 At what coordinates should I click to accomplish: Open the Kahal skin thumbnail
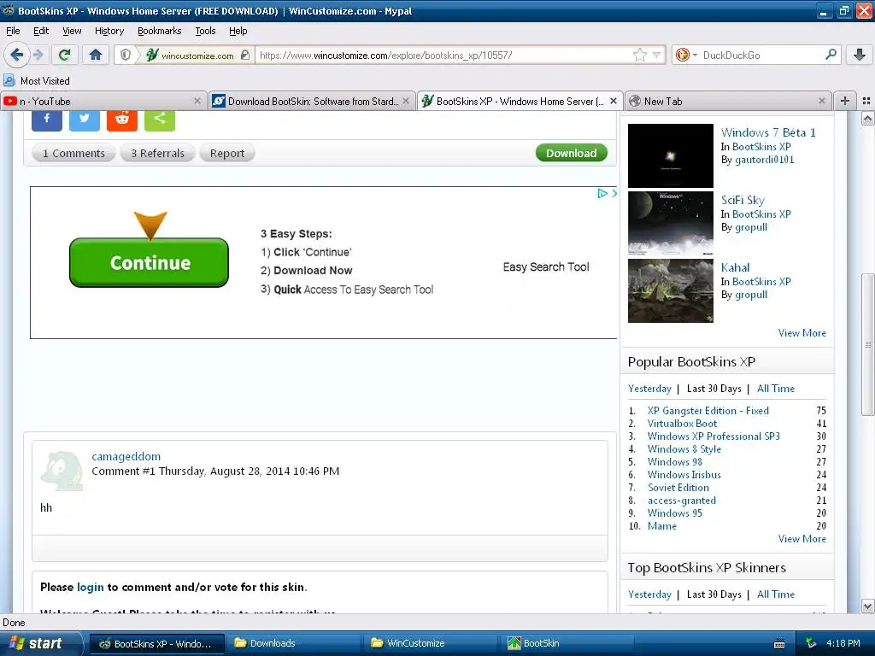point(670,290)
